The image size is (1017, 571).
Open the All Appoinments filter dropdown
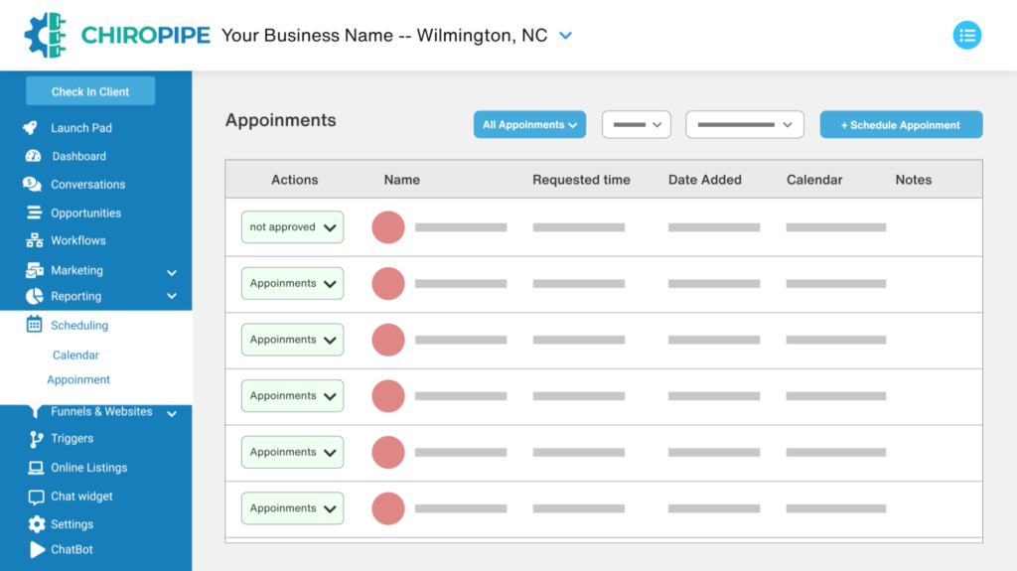529,124
